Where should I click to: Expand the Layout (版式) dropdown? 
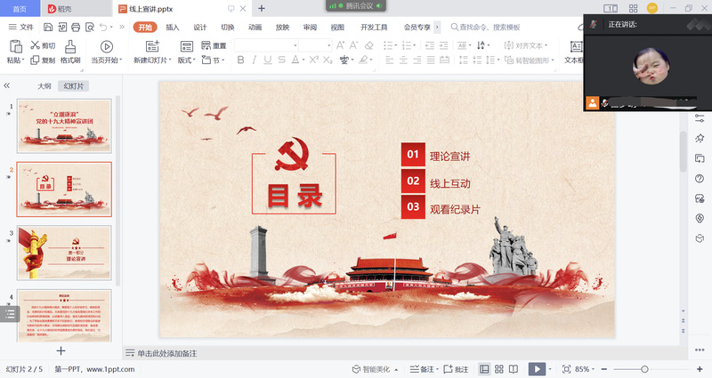(x=187, y=60)
